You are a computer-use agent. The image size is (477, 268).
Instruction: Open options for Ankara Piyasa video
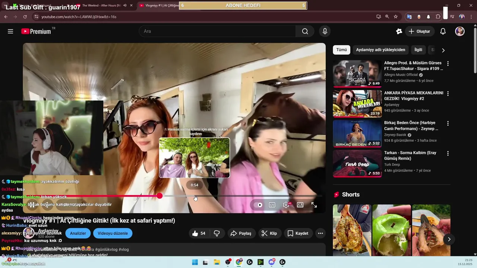[x=448, y=93]
